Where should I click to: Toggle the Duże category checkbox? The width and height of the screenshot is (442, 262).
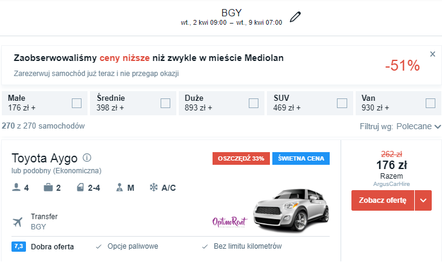pyautogui.click(x=254, y=103)
